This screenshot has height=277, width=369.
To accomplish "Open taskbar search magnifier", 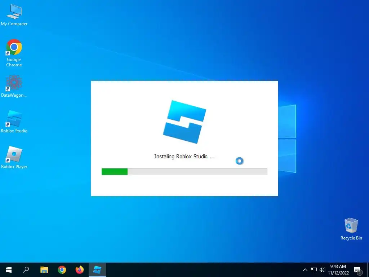I will (x=26, y=270).
